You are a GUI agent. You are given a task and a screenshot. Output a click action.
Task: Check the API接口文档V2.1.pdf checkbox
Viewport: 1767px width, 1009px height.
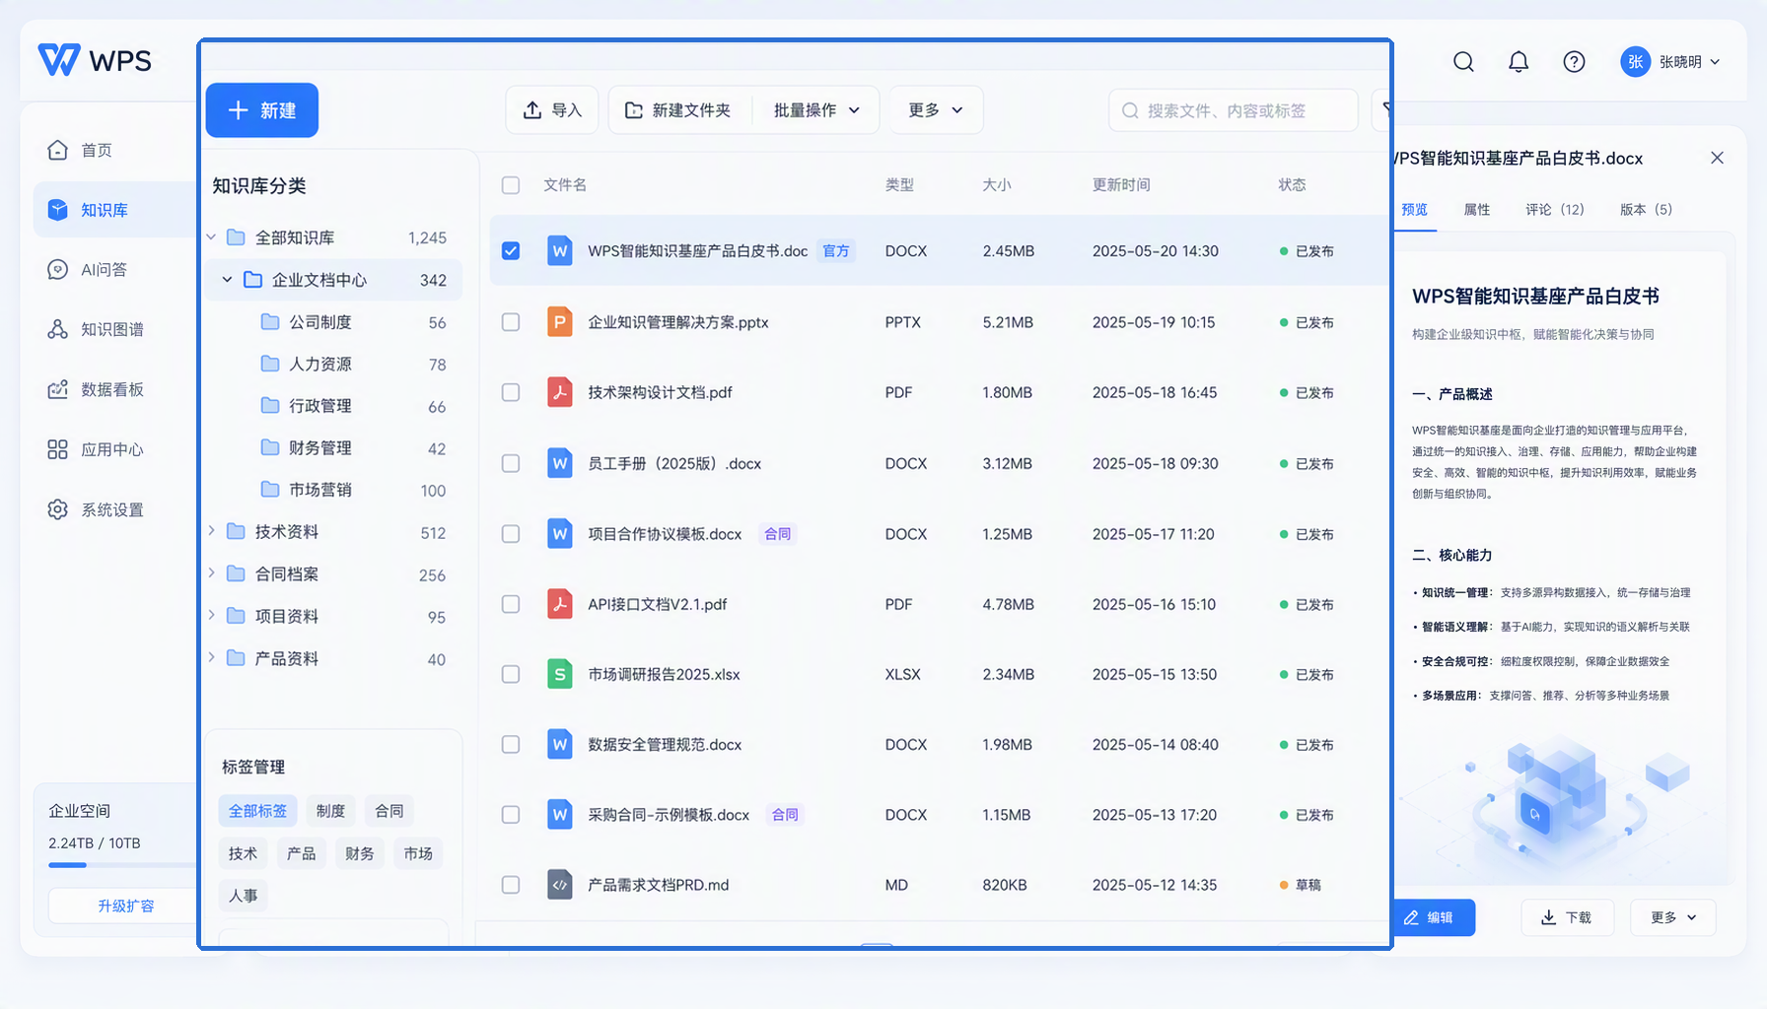tap(511, 604)
